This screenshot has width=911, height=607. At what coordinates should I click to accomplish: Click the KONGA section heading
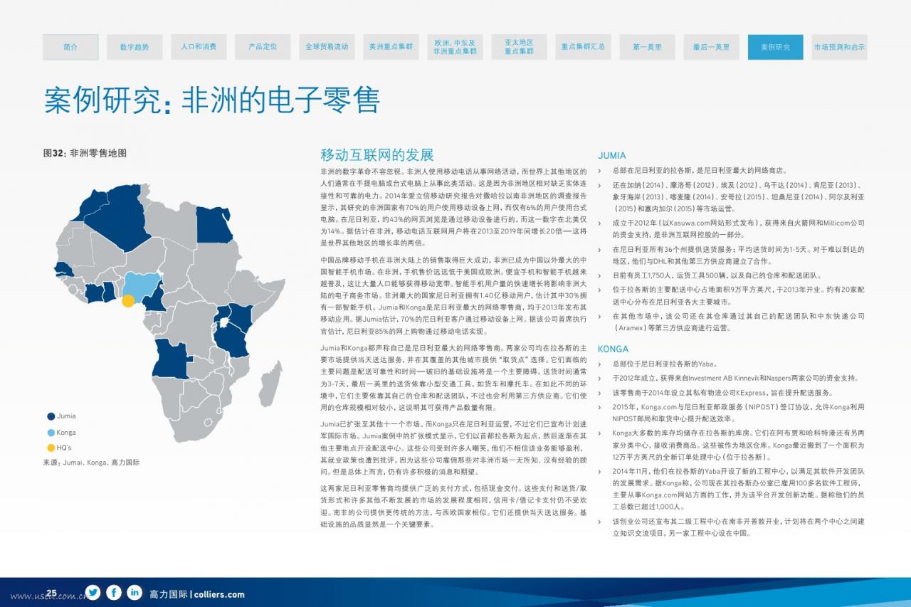click(614, 349)
